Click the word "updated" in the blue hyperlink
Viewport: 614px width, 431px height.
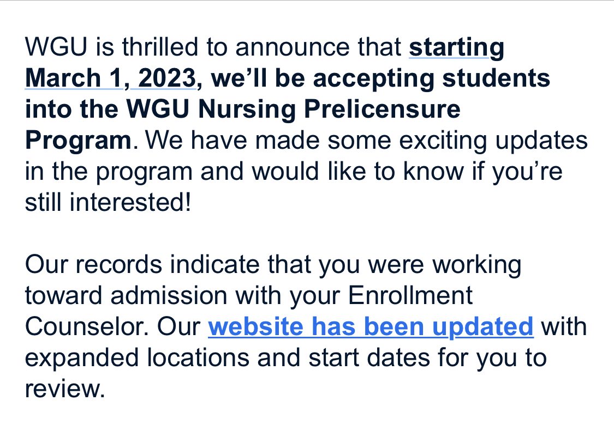[483, 327]
